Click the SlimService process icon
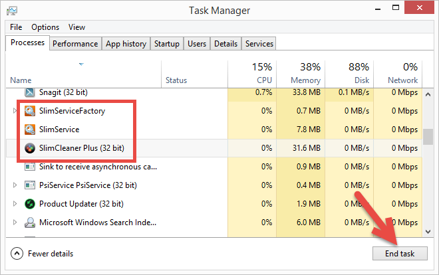The height and width of the screenshot is (275, 439). [x=30, y=130]
